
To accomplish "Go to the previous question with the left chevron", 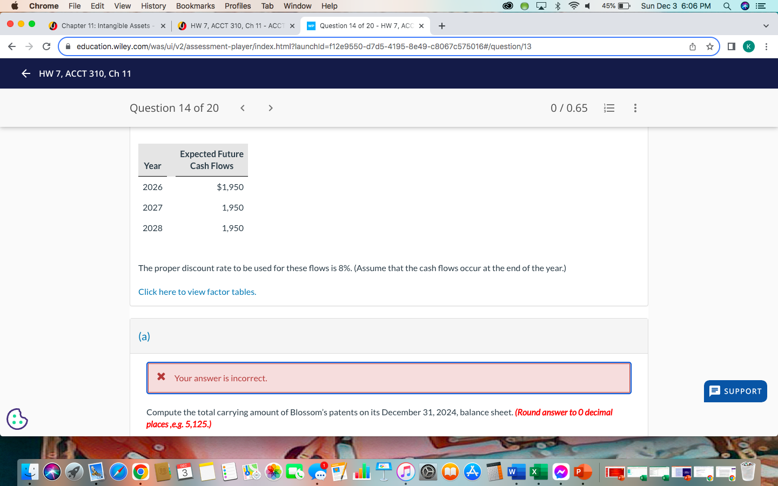I will (242, 108).
